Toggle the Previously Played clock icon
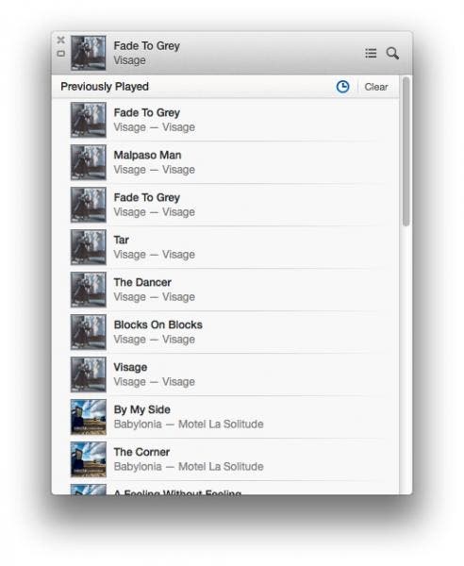The width and height of the screenshot is (464, 566). (x=342, y=87)
